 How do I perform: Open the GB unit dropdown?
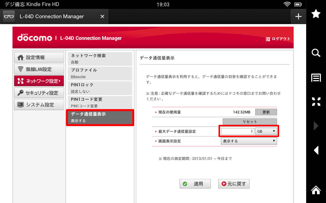(x=266, y=131)
